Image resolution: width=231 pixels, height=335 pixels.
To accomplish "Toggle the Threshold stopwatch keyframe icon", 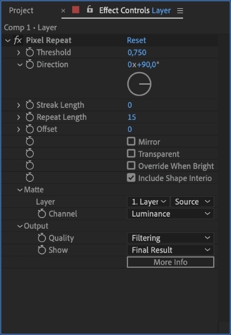I will (30, 52).
